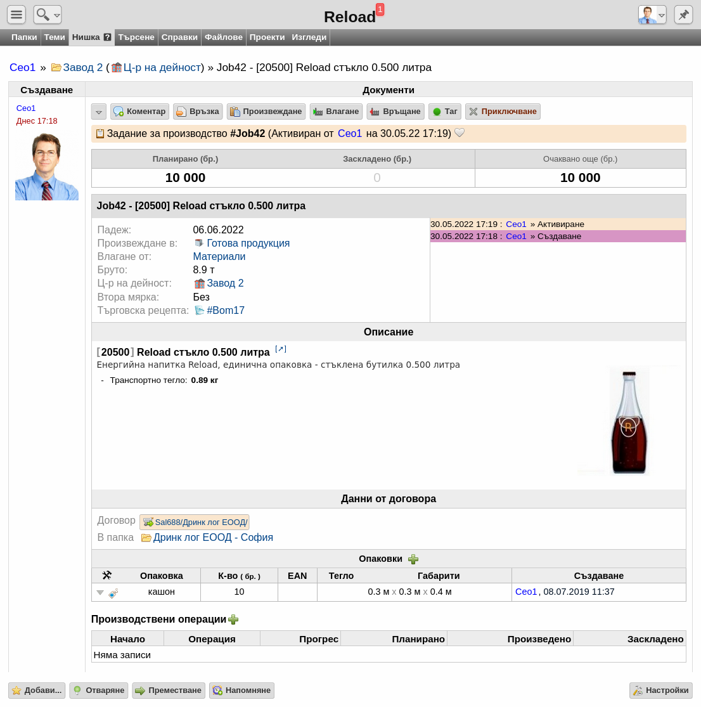Viewport: 701px width, 707px height.
Task: Click the green Таг button
Action: pyautogui.click(x=445, y=112)
